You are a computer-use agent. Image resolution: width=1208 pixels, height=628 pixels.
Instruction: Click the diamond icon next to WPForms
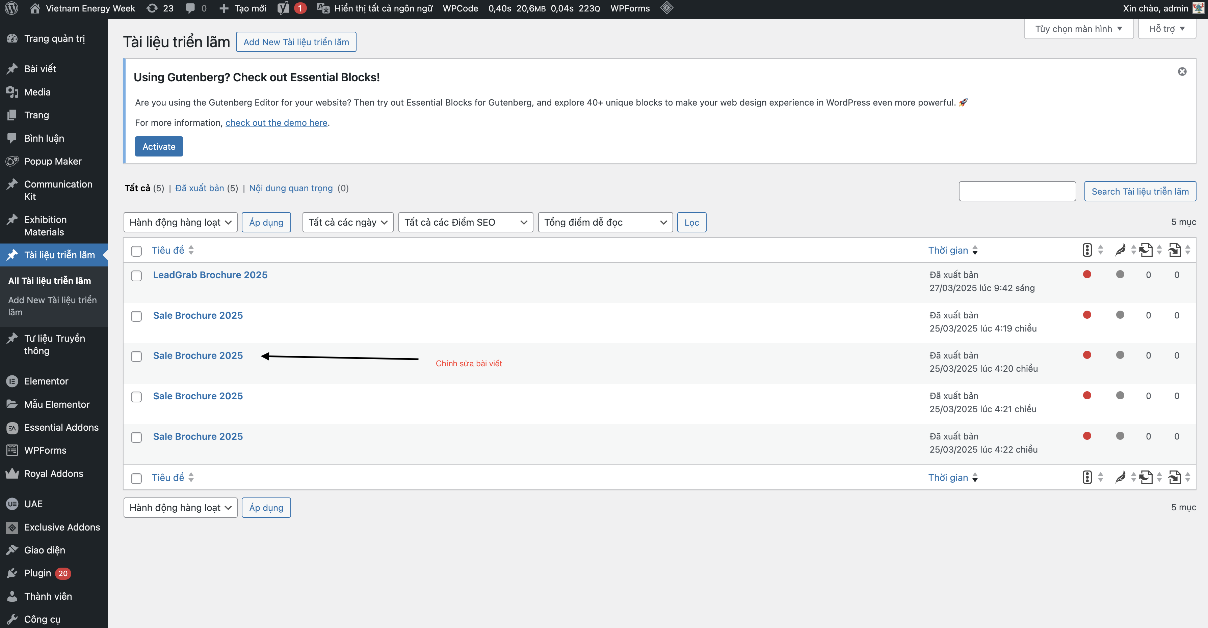pyautogui.click(x=666, y=8)
